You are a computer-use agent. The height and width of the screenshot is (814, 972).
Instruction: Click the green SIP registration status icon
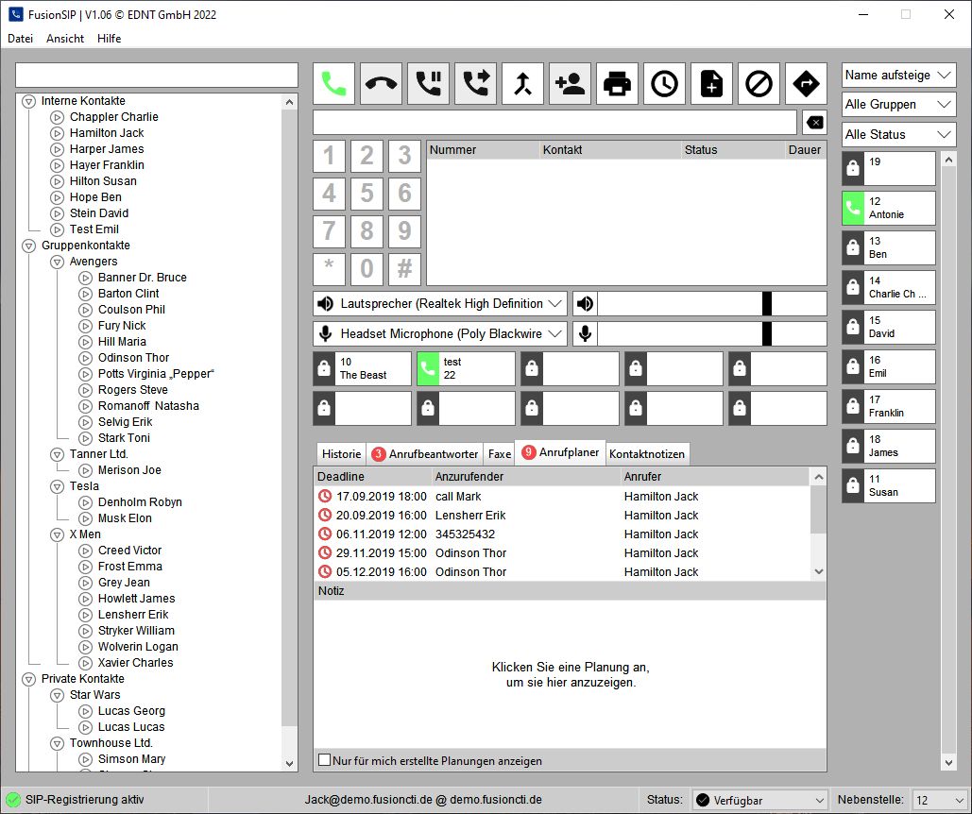tap(12, 800)
